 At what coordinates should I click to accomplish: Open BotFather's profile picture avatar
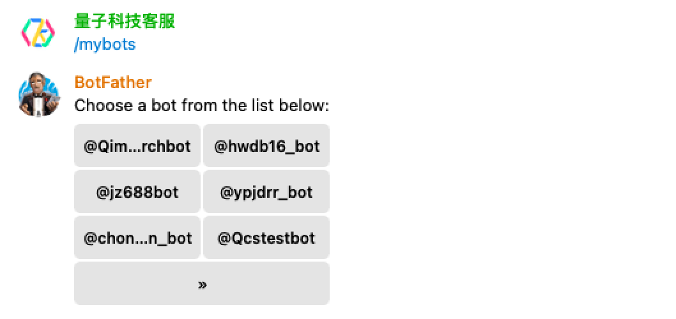pos(39,94)
